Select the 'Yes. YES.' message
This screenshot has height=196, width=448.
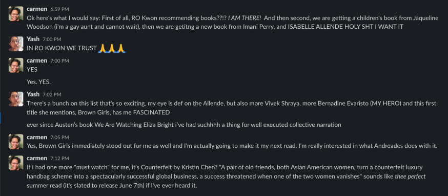point(38,82)
